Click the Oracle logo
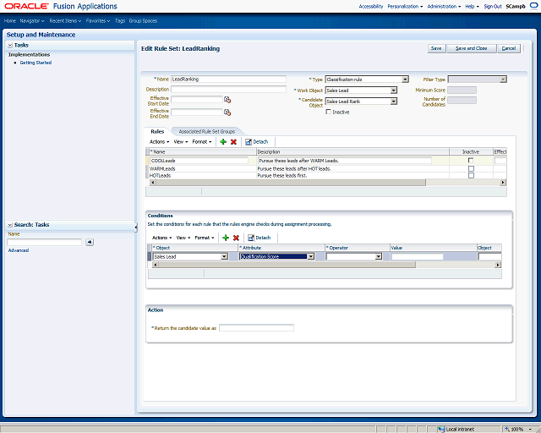The width and height of the screenshot is (541, 433). tap(26, 6)
